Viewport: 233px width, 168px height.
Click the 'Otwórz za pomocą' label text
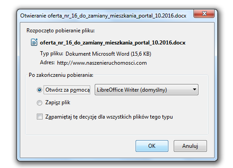pos(67,90)
